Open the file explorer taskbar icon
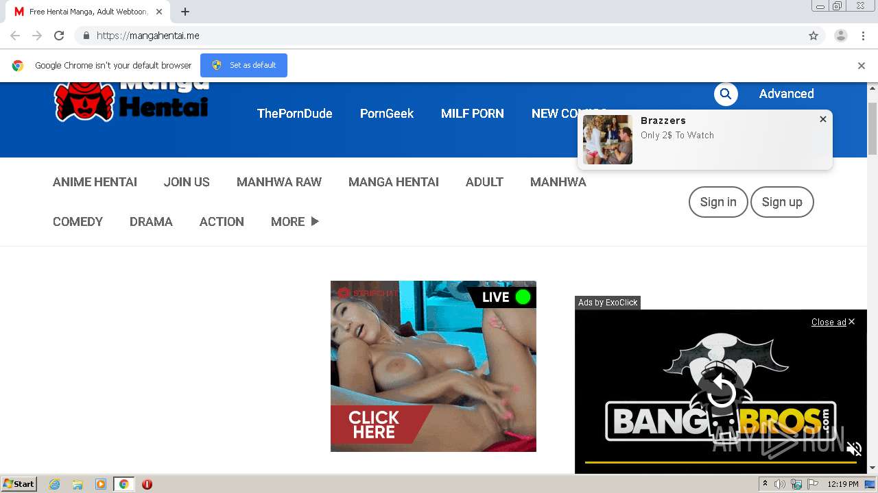 click(x=78, y=484)
